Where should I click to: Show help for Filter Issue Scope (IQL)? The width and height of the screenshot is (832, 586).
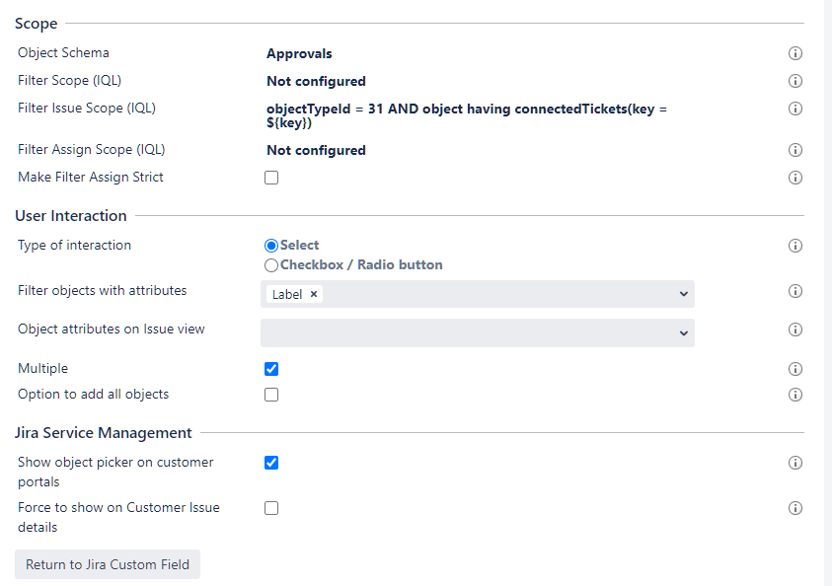coord(794,109)
